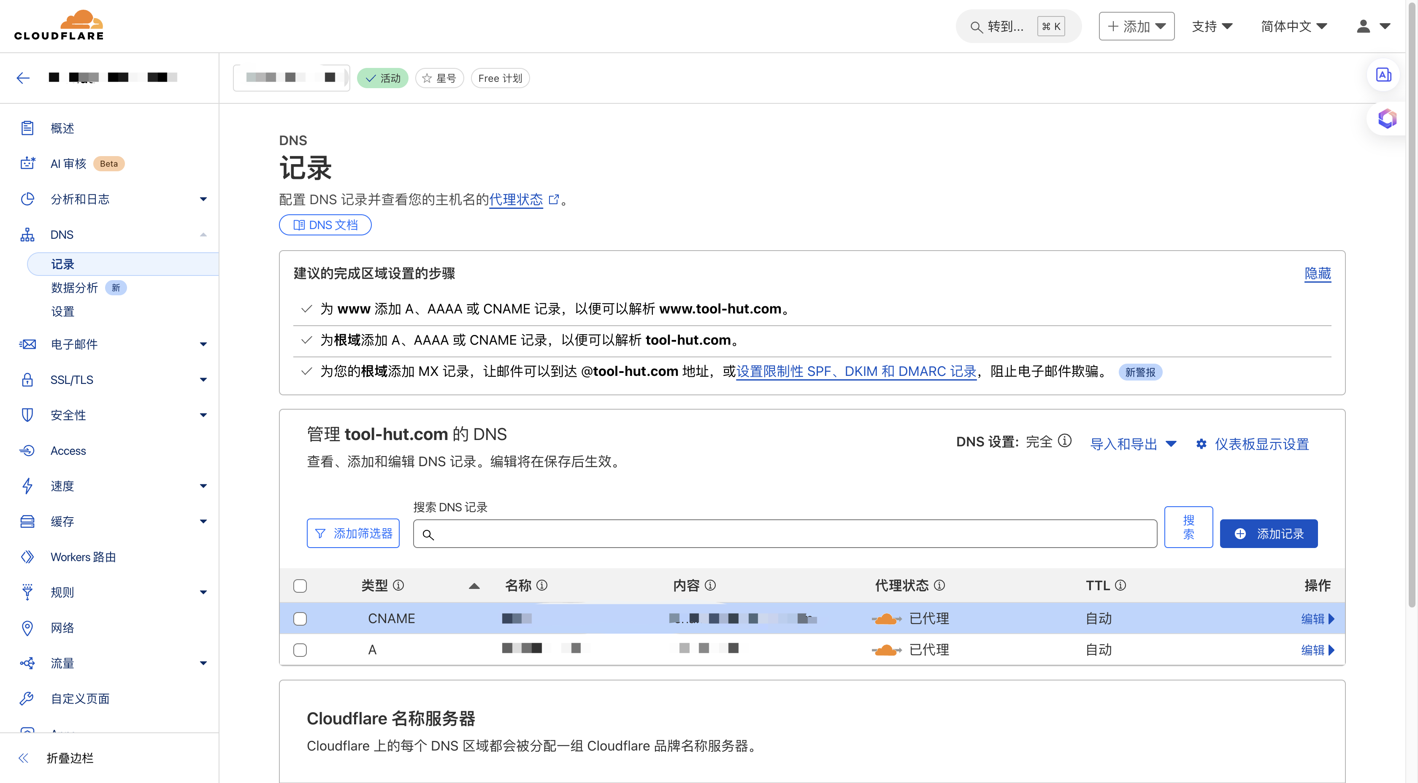Expand the 分析和日志 menu arrow
This screenshot has width=1418, height=783.
(x=203, y=199)
